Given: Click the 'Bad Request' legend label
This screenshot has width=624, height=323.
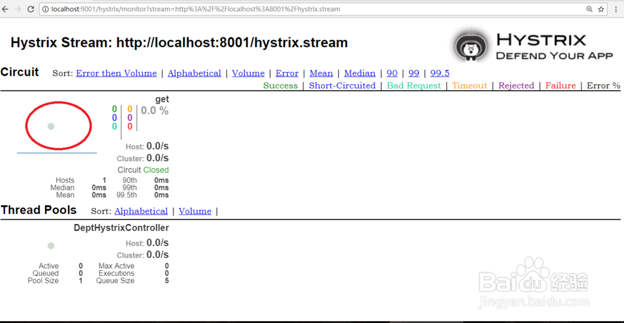Looking at the screenshot, I should click(414, 86).
